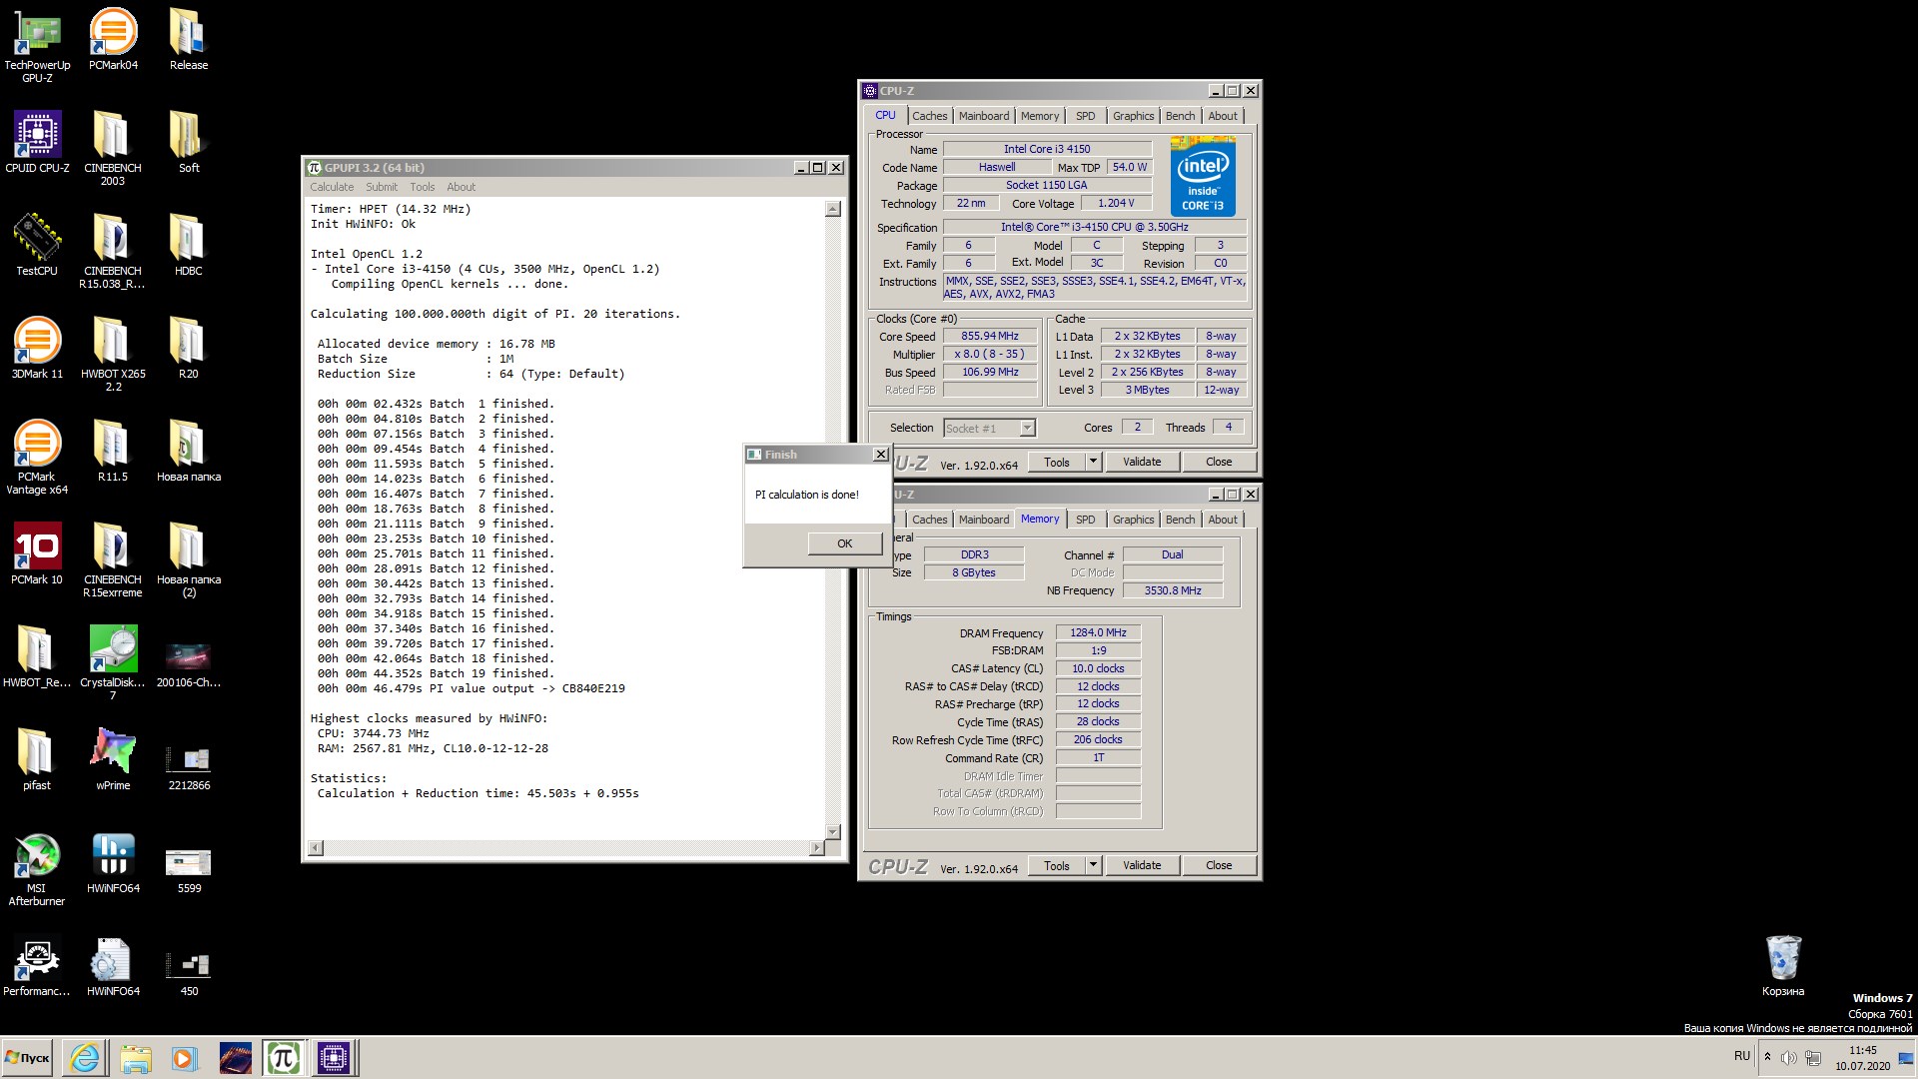This screenshot has height=1079, width=1918.
Task: Open the Release folder icon
Action: [x=189, y=38]
